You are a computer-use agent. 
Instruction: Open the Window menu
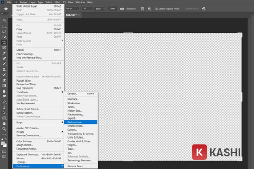click(x=80, y=2)
